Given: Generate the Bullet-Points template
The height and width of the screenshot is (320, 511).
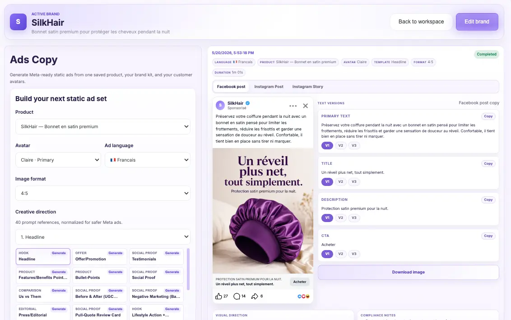Looking at the screenshot, I should coord(116,272).
